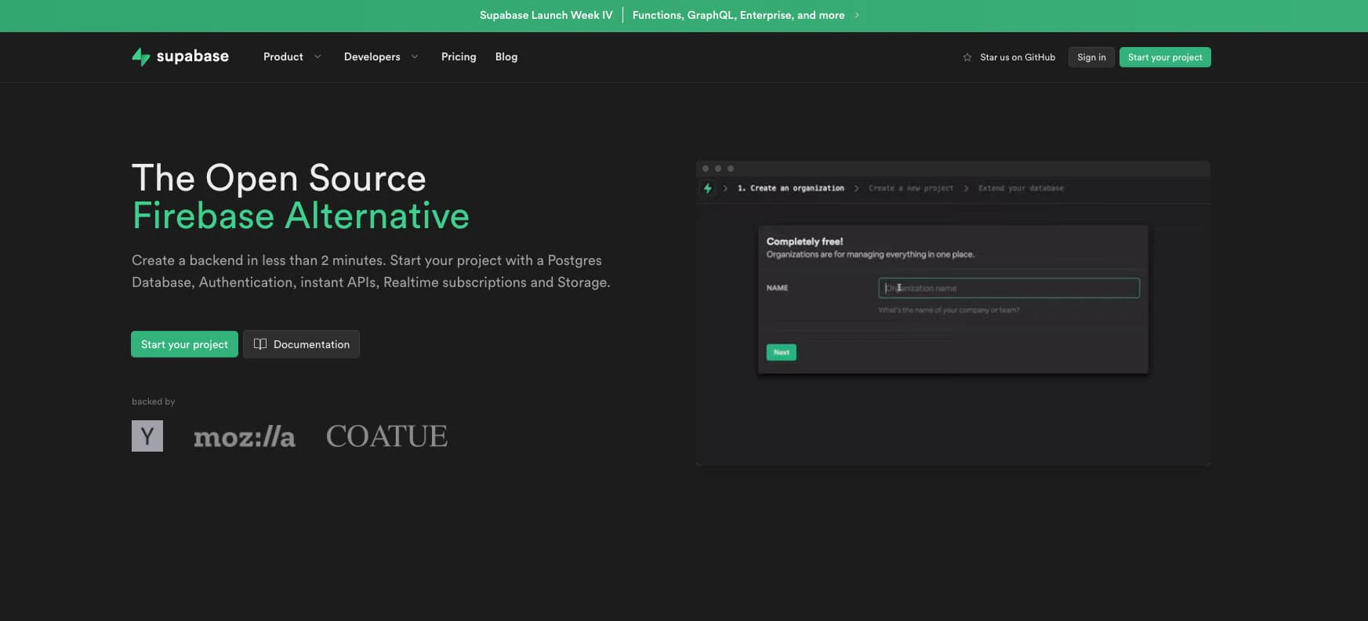
Task: Click the chevron beside Developers
Action: [x=415, y=56]
